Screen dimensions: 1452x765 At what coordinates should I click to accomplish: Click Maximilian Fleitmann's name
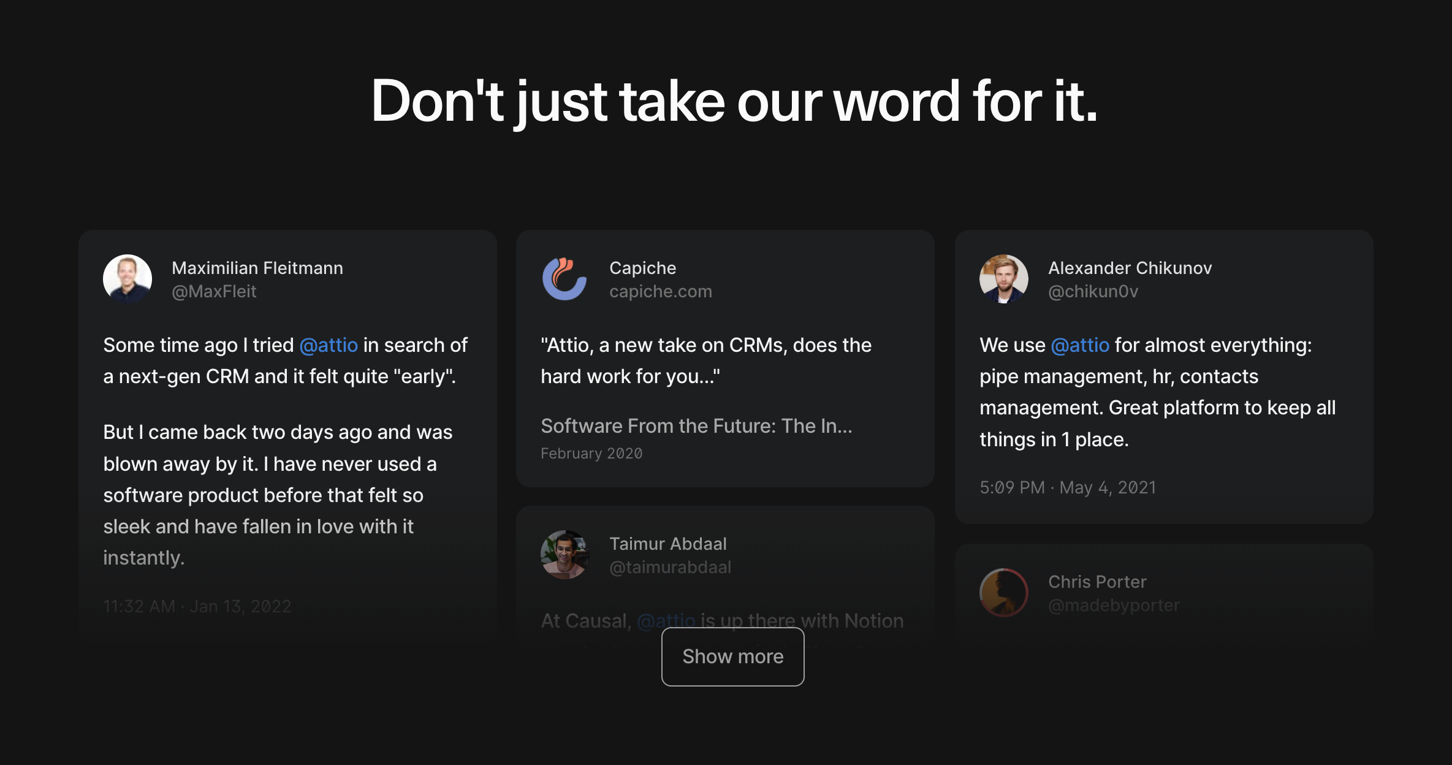257,268
